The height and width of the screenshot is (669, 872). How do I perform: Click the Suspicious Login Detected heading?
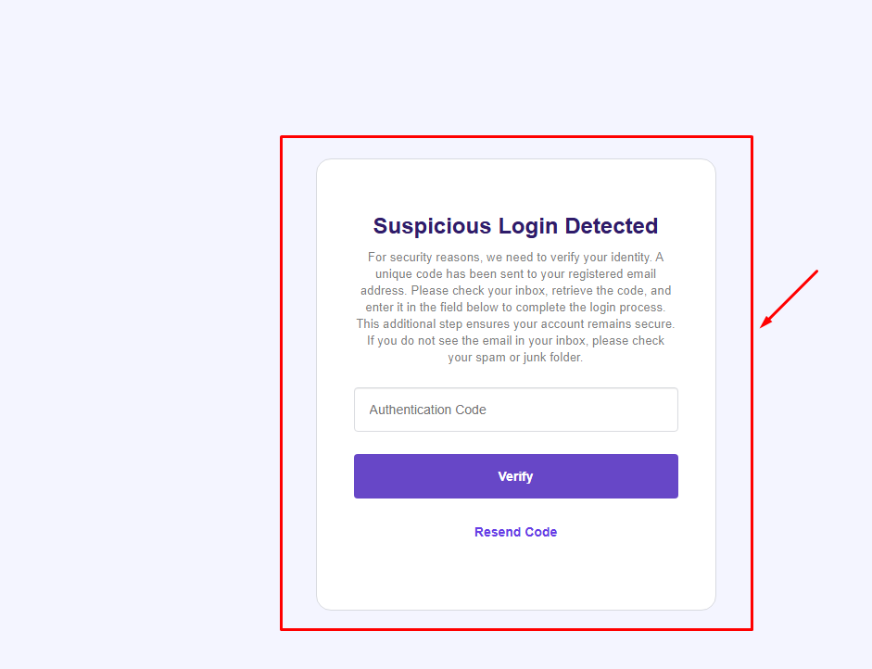tap(515, 226)
